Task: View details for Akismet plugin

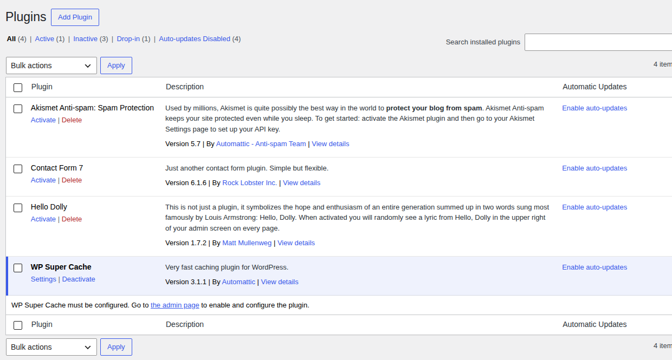Action: (x=331, y=144)
